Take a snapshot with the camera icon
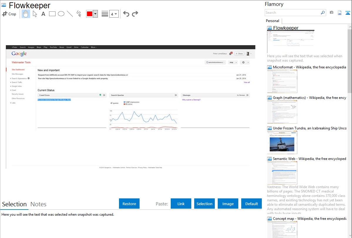 click(331, 13)
